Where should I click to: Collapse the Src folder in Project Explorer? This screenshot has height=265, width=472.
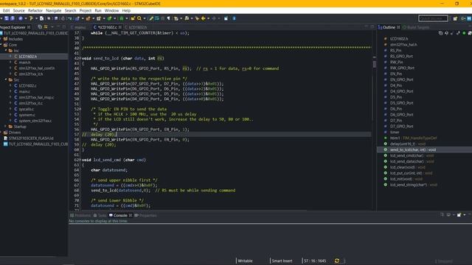6,80
